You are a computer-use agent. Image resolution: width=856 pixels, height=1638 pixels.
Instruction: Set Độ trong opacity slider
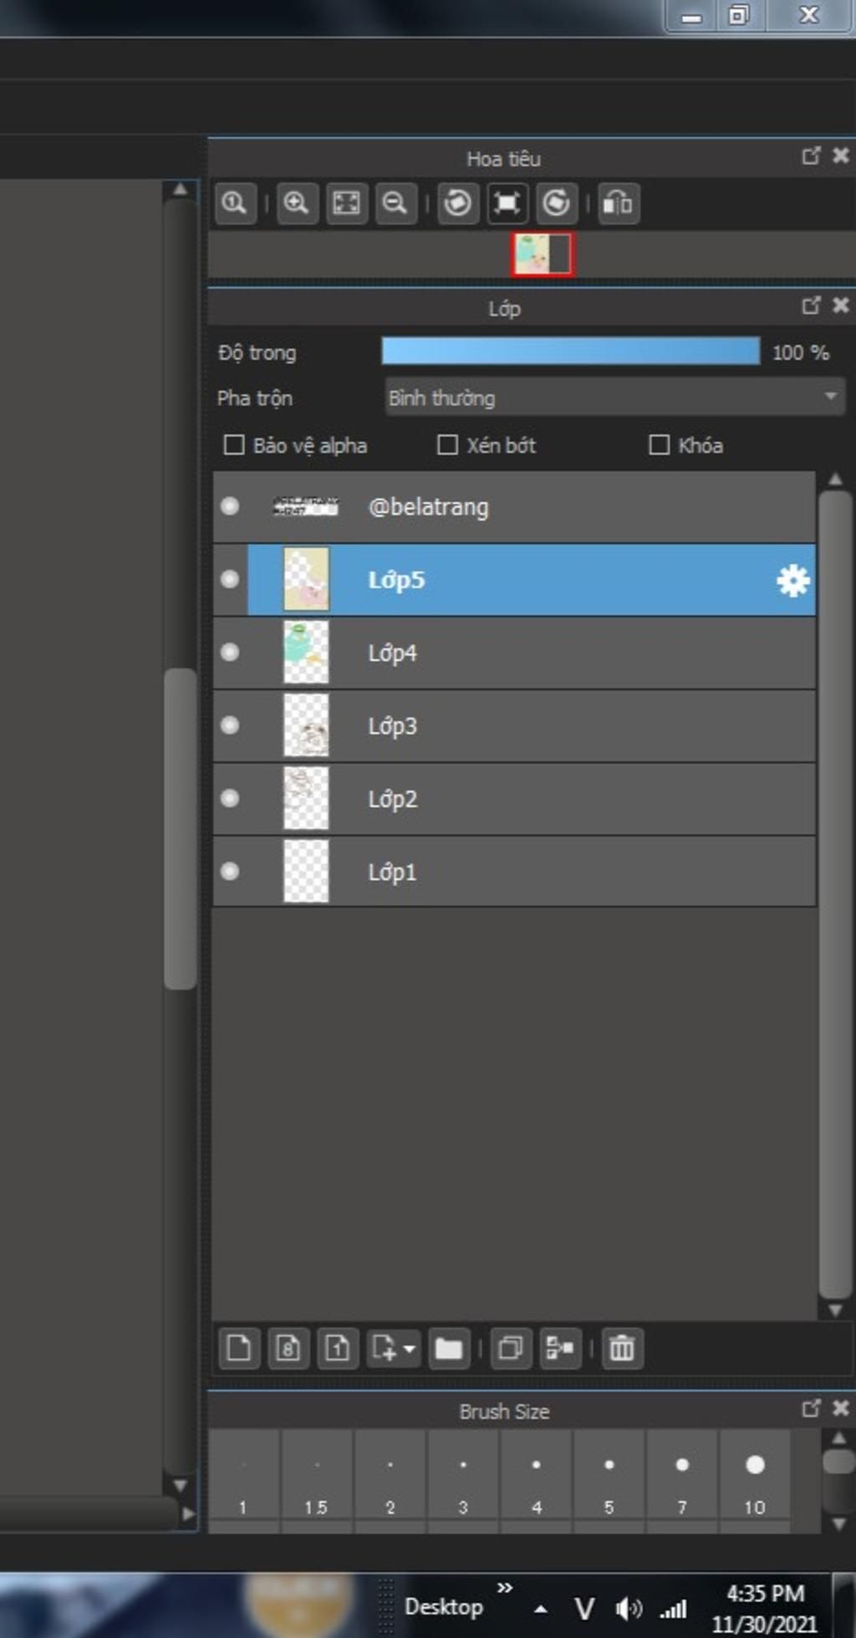point(571,351)
